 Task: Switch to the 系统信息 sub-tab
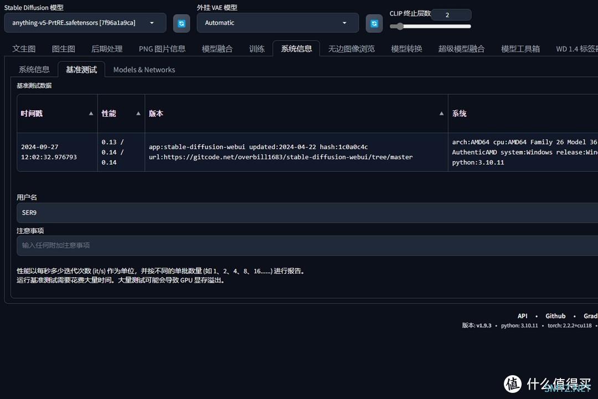pyautogui.click(x=34, y=69)
